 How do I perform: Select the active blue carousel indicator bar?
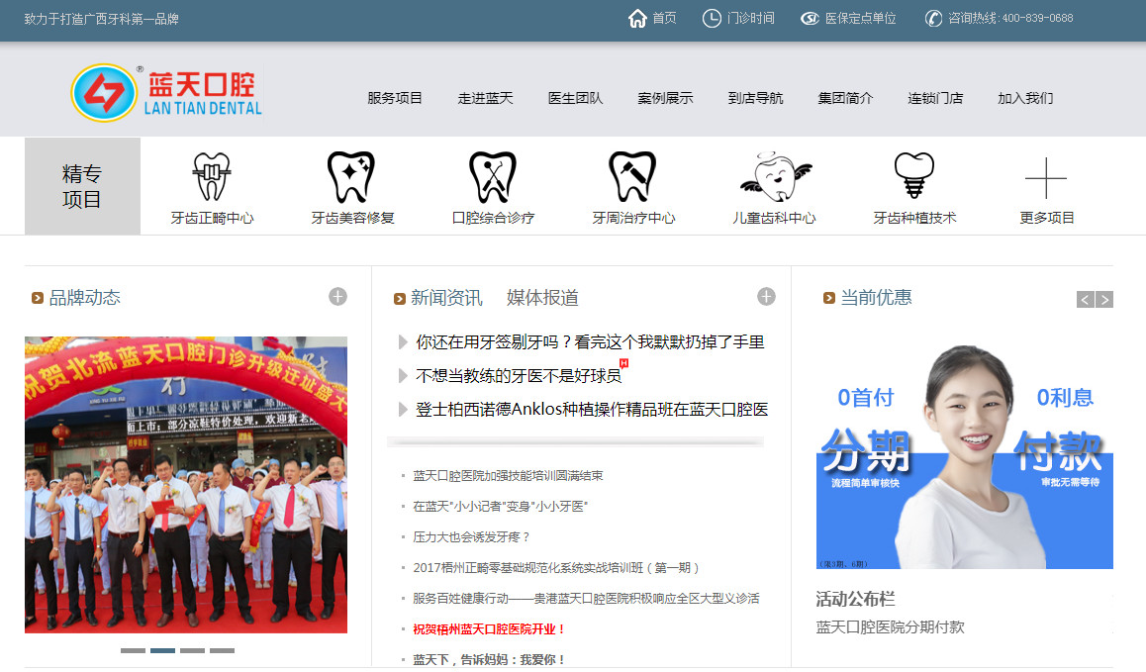162,650
